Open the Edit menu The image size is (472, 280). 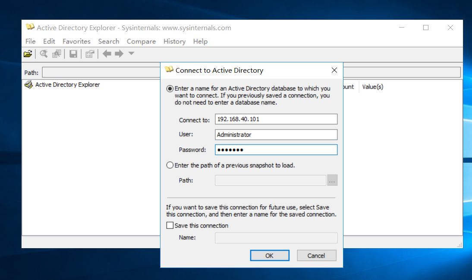coord(49,41)
